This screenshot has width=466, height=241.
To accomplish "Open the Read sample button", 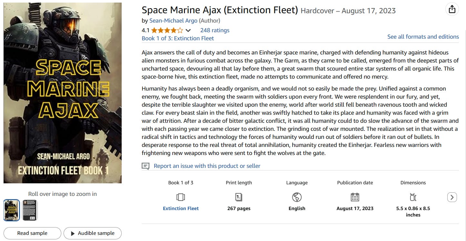I will click(x=32, y=233).
